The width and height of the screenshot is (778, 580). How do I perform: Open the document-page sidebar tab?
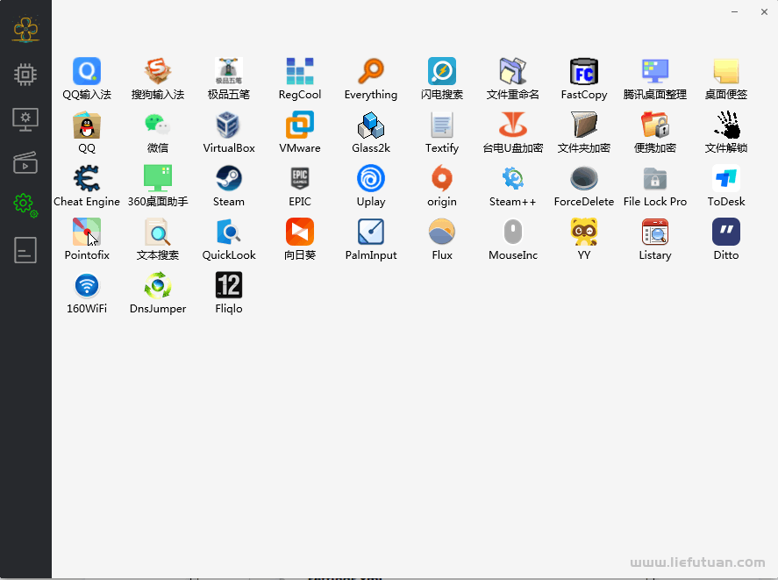(x=25, y=249)
